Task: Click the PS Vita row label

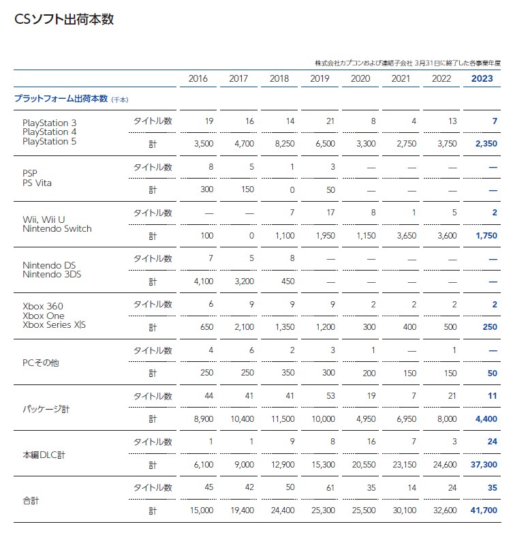Action: click(x=37, y=183)
